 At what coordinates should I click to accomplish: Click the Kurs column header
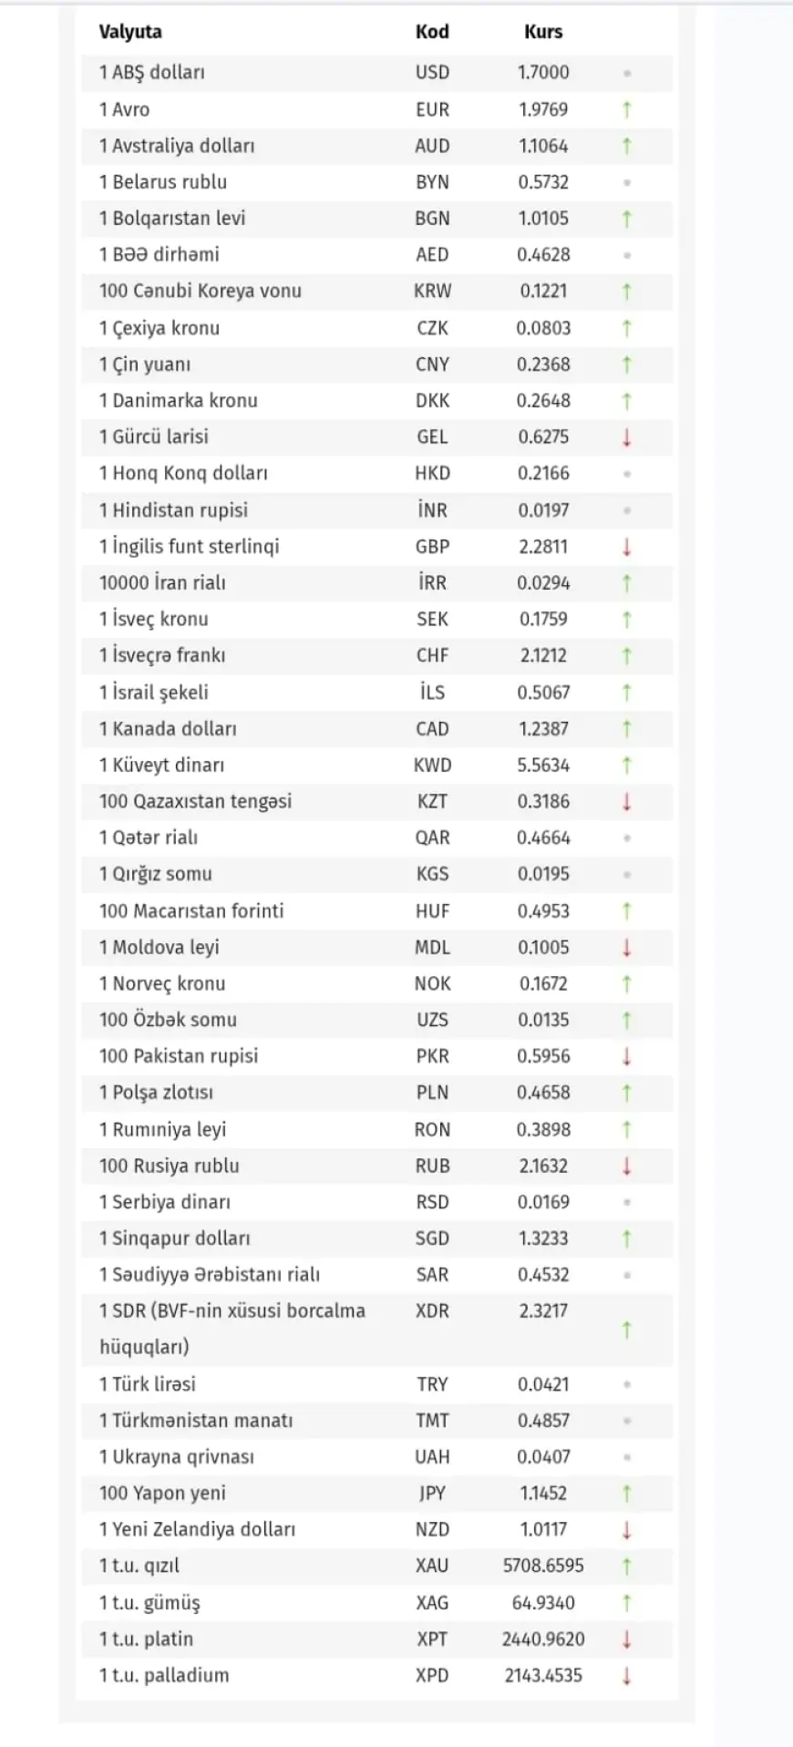click(x=543, y=32)
